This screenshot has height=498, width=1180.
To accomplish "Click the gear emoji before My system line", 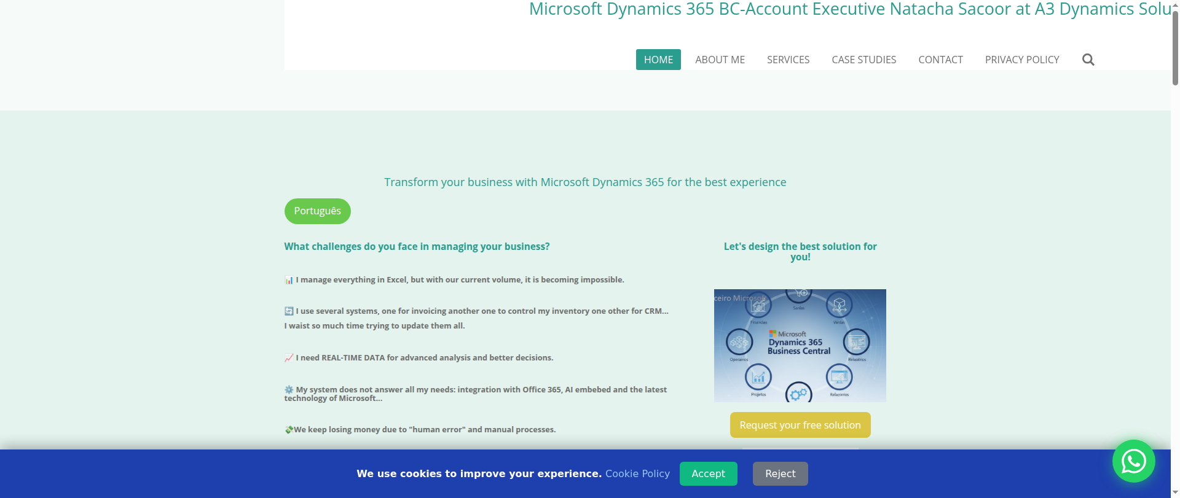I will pos(289,389).
